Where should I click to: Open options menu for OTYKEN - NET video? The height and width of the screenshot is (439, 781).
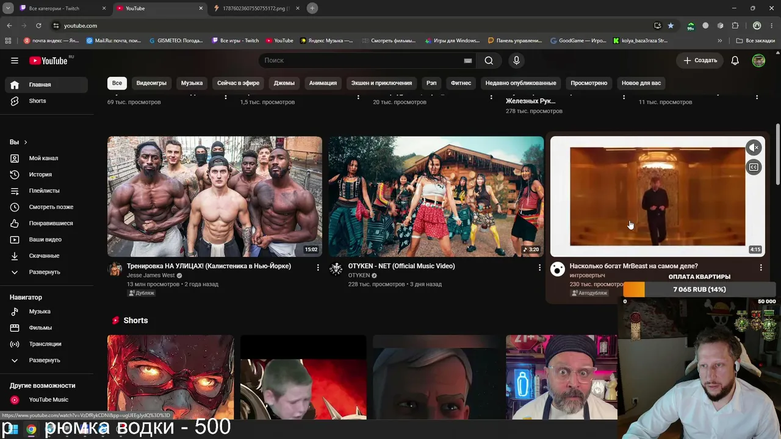(x=539, y=267)
